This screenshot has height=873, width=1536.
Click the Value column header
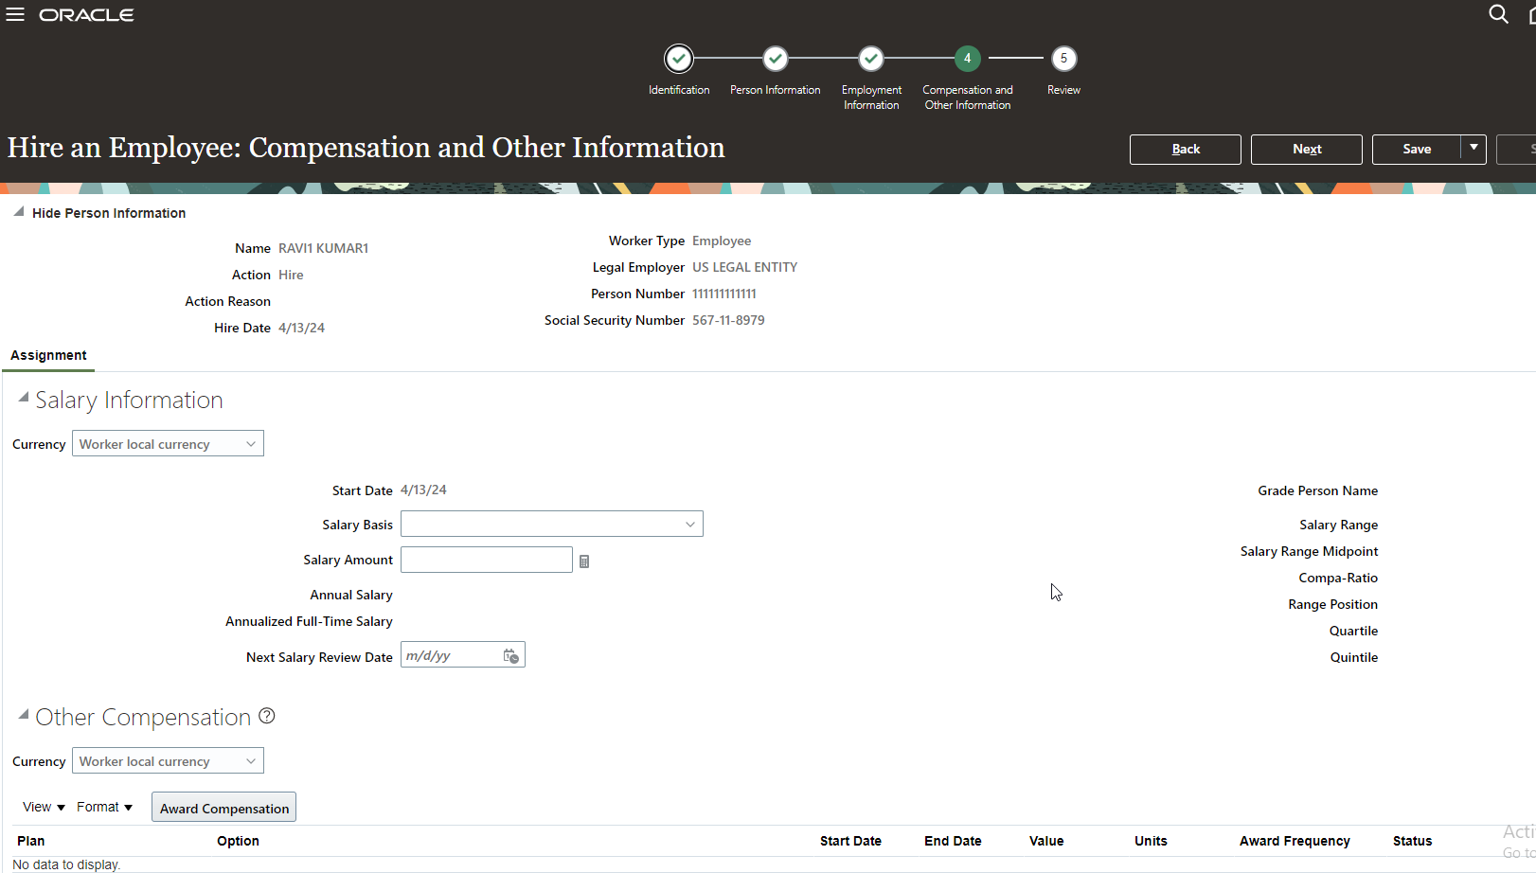tap(1046, 841)
